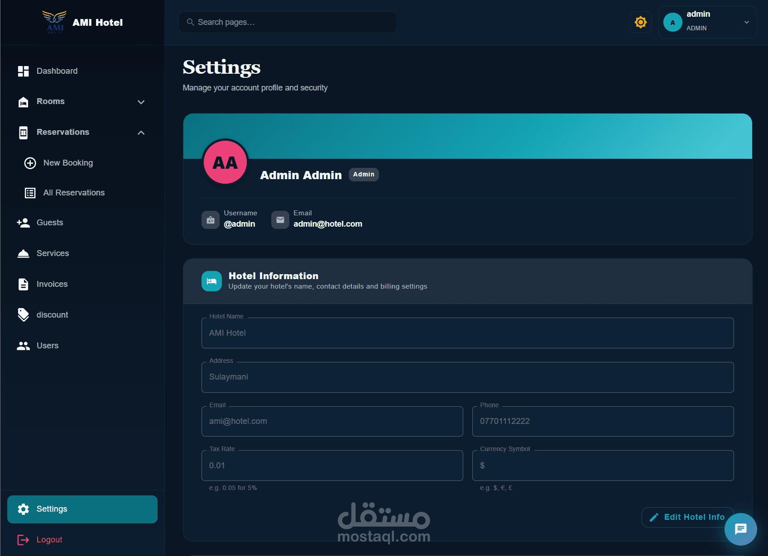Screen dimensions: 768x556
Task: Click the Settings page heading
Action: tap(221, 67)
